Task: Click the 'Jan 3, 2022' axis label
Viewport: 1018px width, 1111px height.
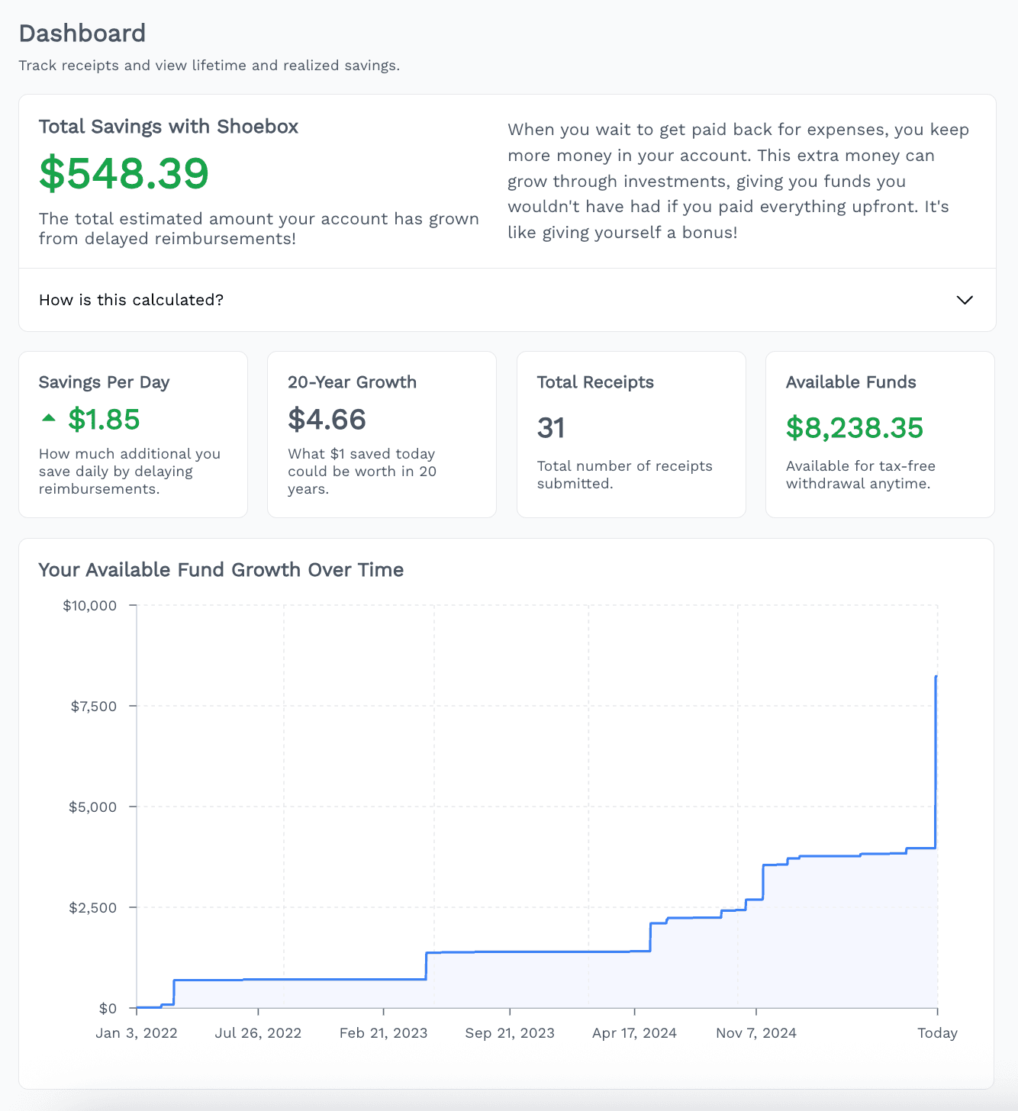Action: (137, 1033)
